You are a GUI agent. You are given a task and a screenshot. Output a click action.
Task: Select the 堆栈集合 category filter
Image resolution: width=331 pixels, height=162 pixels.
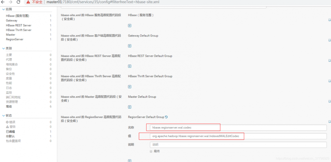[x=12, y=64]
